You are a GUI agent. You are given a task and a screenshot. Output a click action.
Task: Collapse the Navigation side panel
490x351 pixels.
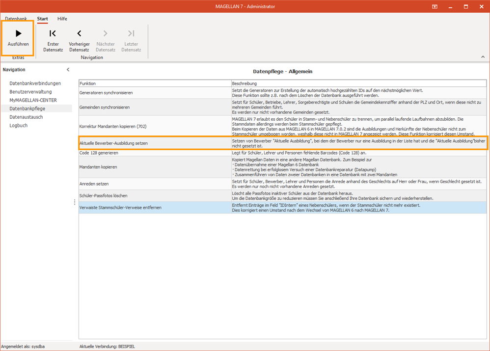[68, 70]
